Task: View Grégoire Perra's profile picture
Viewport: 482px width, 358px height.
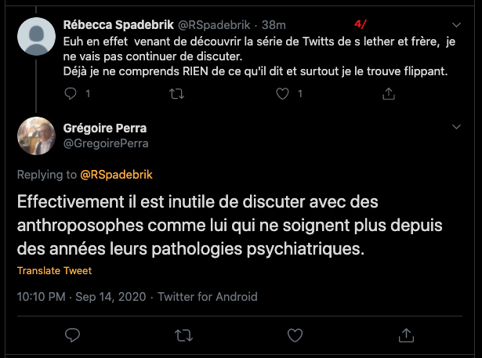Action: click(x=36, y=135)
